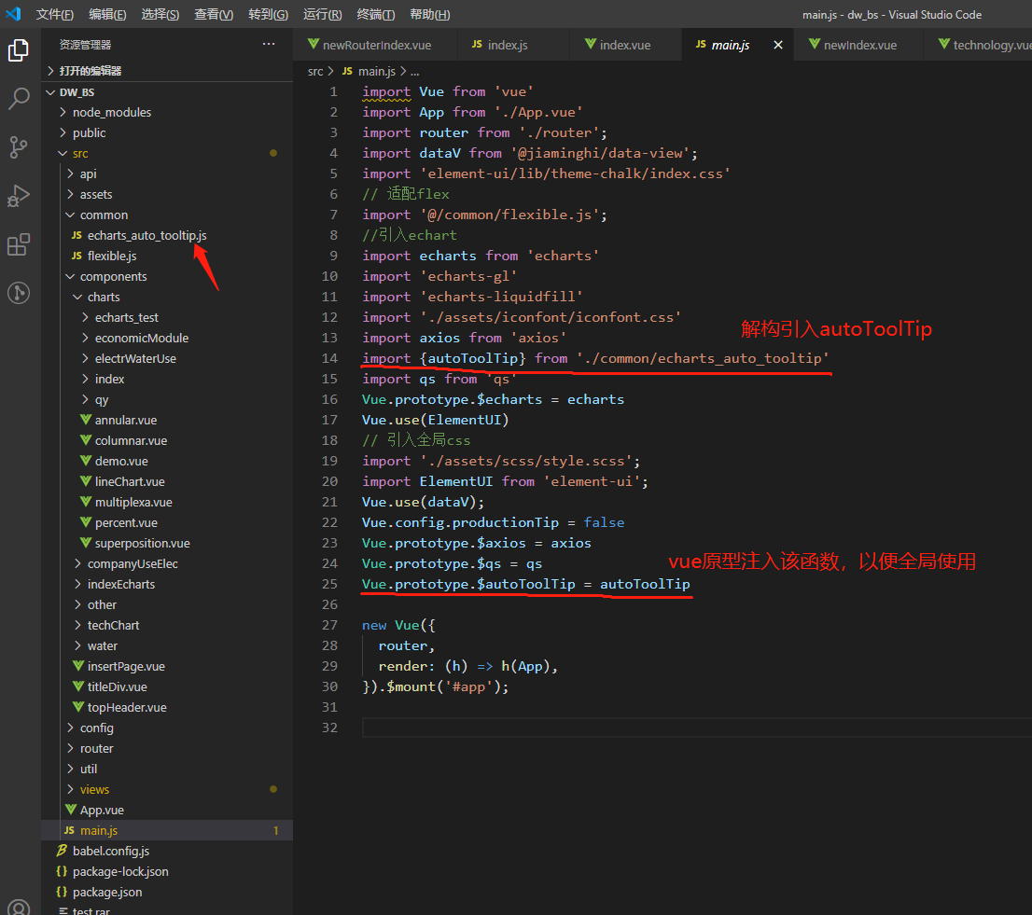Open 编辑(E) menu
The width and height of the screenshot is (1032, 915).
[107, 15]
